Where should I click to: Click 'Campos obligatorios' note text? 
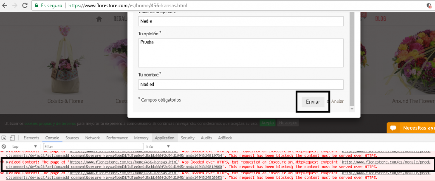[x=161, y=100]
